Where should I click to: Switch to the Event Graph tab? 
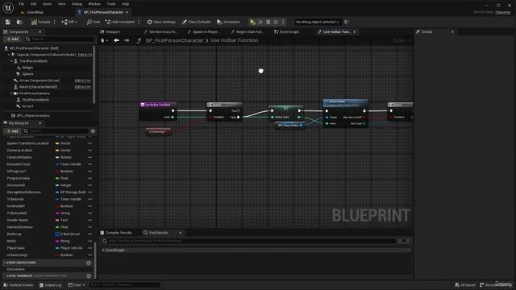[x=287, y=32]
